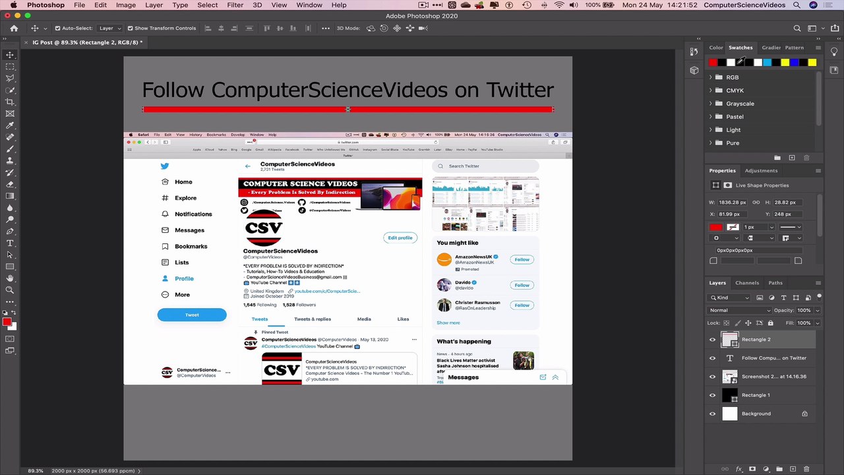Select the Frame tool
The image size is (844, 475).
[x=10, y=113]
